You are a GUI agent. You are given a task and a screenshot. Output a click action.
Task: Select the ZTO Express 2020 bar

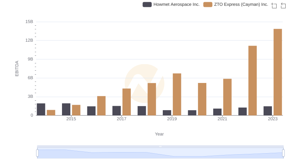(202, 99)
